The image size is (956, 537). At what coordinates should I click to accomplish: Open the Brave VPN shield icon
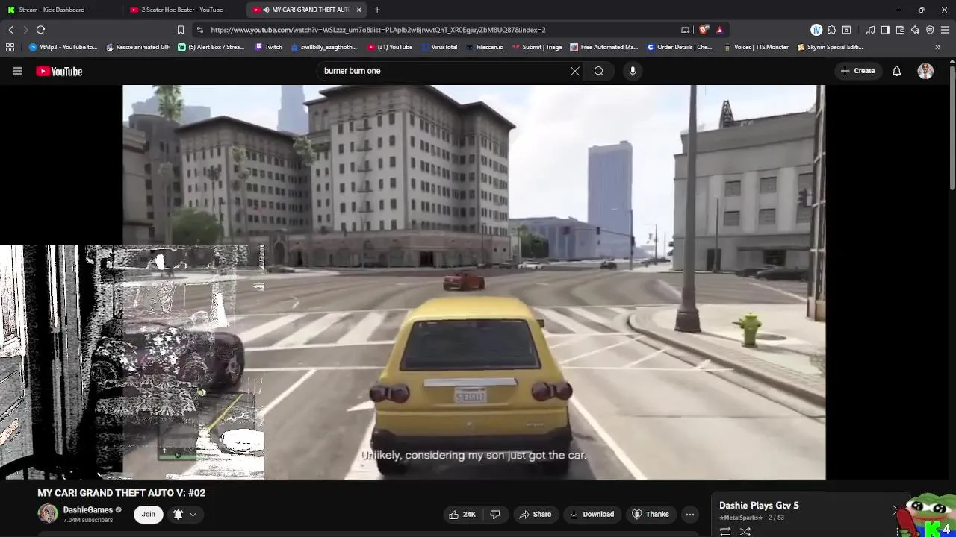coord(930,30)
